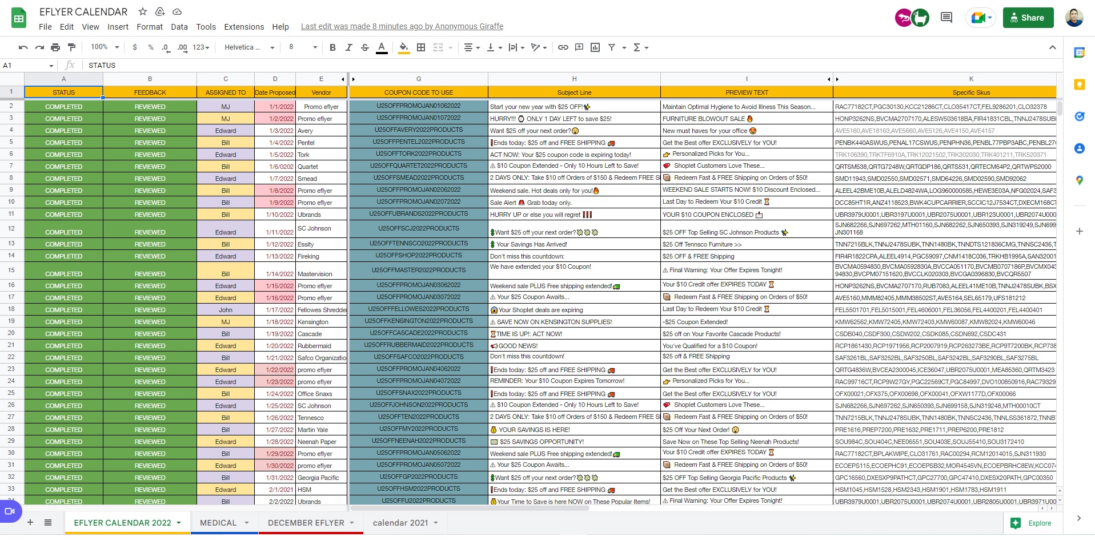Image resolution: width=1095 pixels, height=553 pixels.
Task: Open the Explore button
Action: tap(1032, 523)
